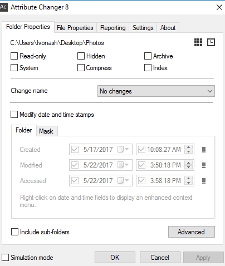Switch to the Folder Properties tab
This screenshot has height=266, width=225.
pyautogui.click(x=28, y=27)
